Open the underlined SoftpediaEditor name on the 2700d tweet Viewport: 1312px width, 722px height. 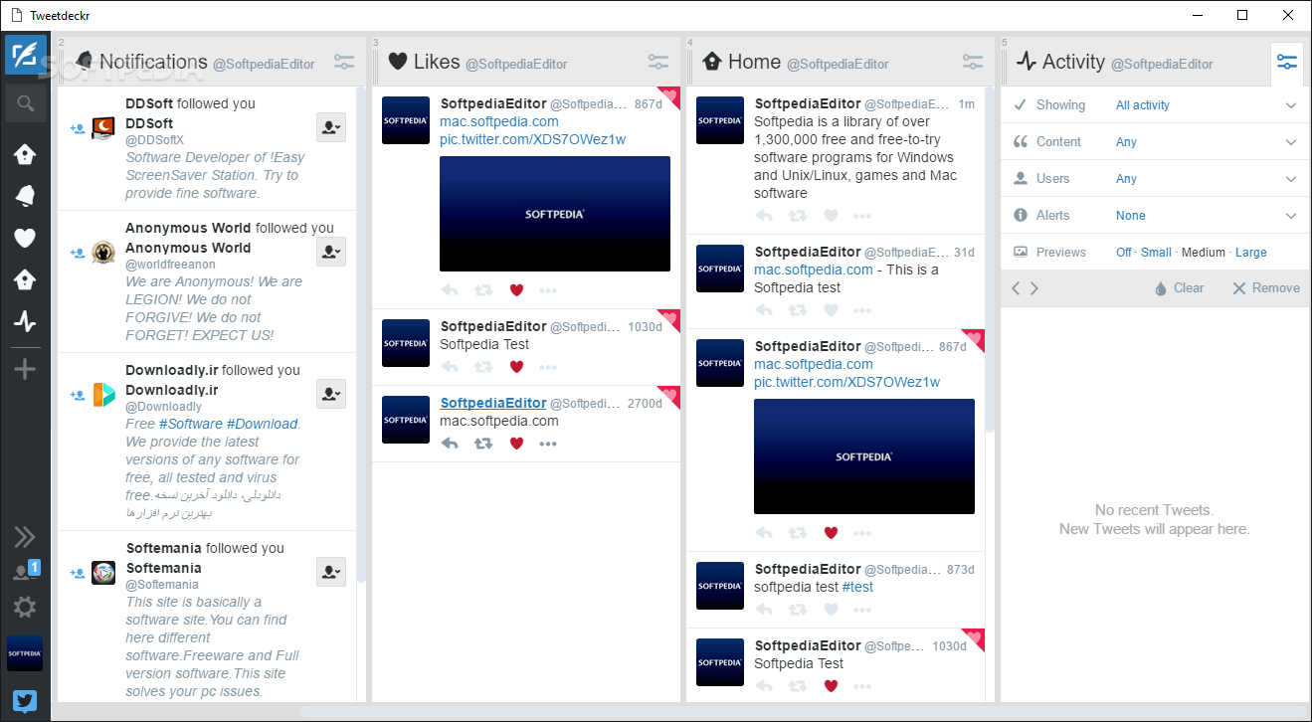tap(493, 403)
